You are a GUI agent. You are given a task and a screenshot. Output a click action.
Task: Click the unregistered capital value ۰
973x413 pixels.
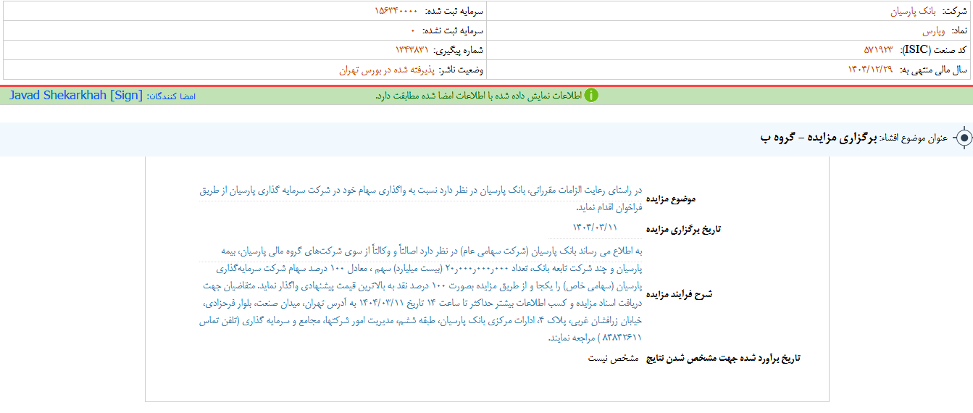point(412,31)
